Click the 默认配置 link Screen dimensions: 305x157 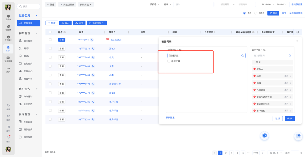coord(170,118)
